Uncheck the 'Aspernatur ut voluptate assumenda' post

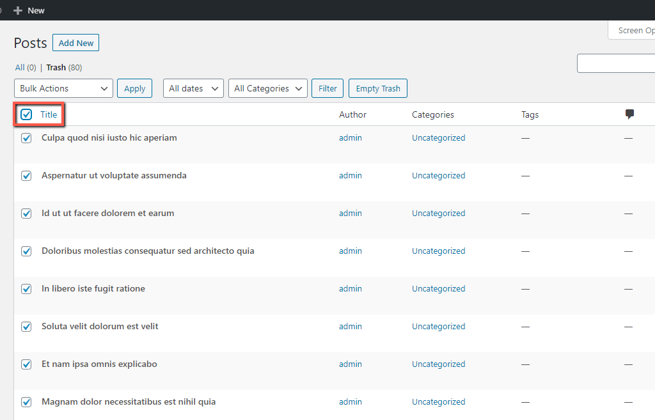coord(26,176)
